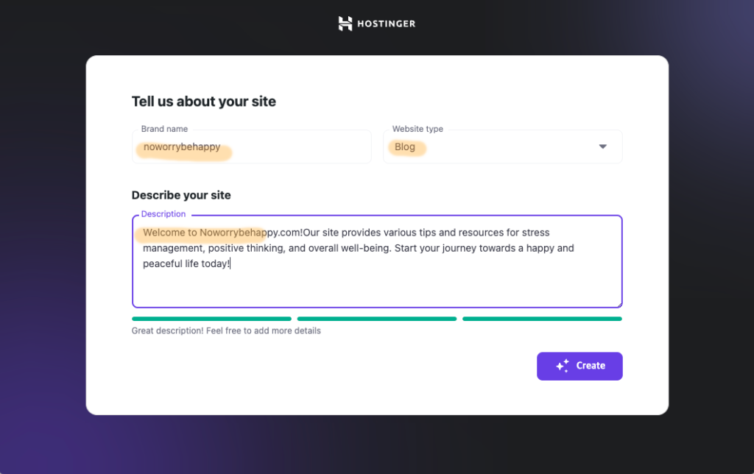Click the last green strength bar segment
The width and height of the screenshot is (754, 474).
(x=542, y=319)
